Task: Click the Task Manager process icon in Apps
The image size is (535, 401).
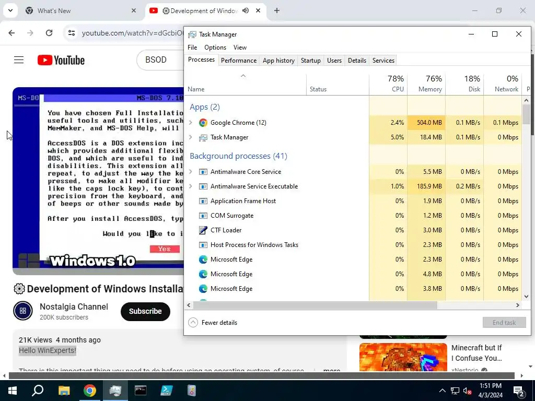Action: pos(203,137)
